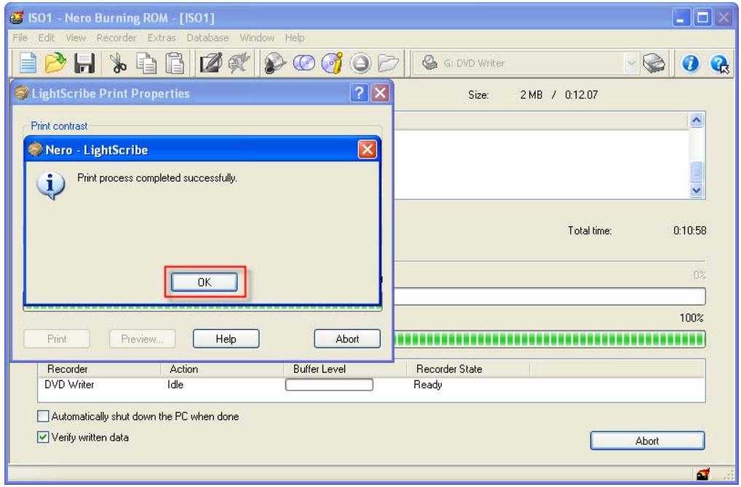Minimize the Nero Burning ROM window
The image size is (741, 487).
(681, 18)
